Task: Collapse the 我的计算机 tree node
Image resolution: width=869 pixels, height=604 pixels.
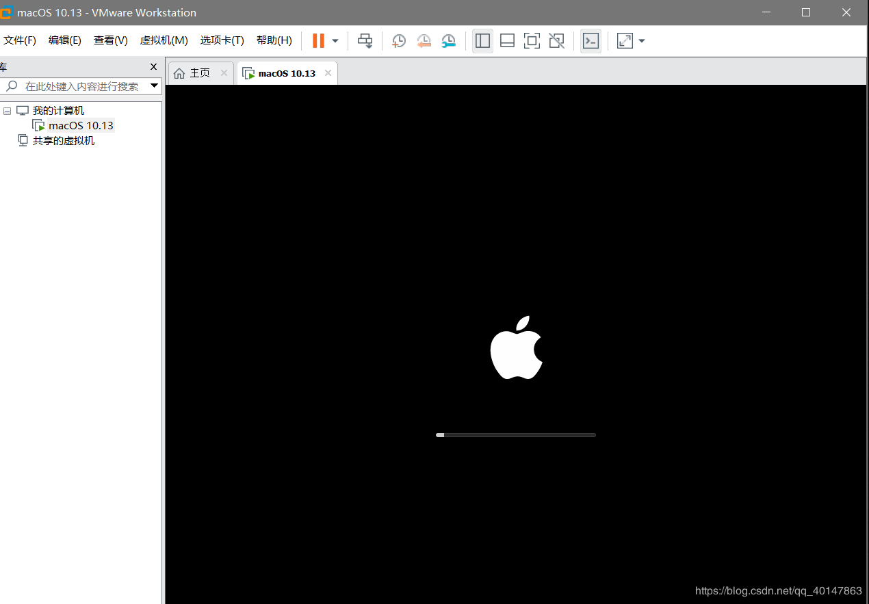Action: click(x=7, y=111)
